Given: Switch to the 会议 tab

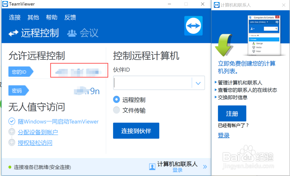Looking at the screenshot, I should click(89, 33).
